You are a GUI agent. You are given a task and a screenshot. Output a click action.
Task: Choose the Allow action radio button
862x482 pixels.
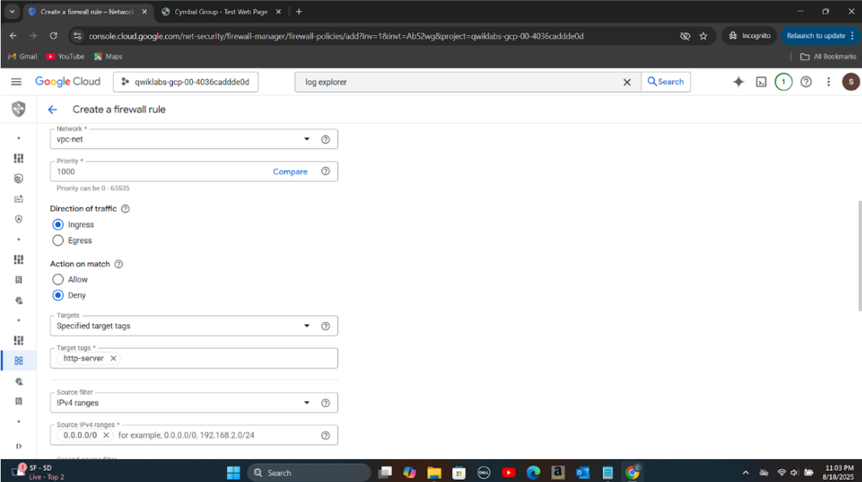pos(58,279)
